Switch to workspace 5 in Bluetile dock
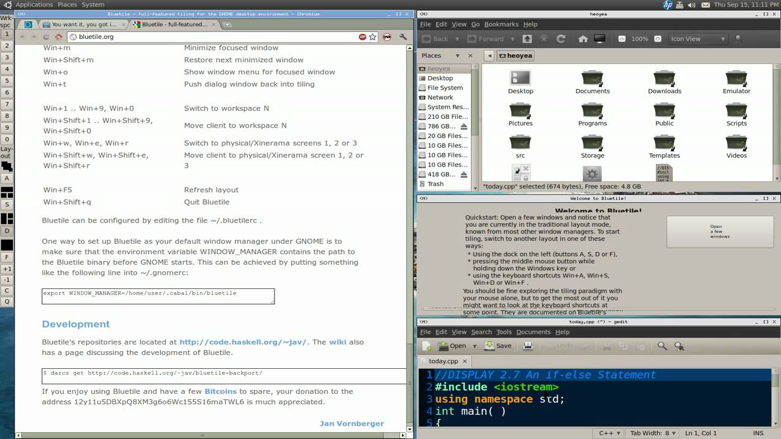The height and width of the screenshot is (439, 781). coord(7,81)
